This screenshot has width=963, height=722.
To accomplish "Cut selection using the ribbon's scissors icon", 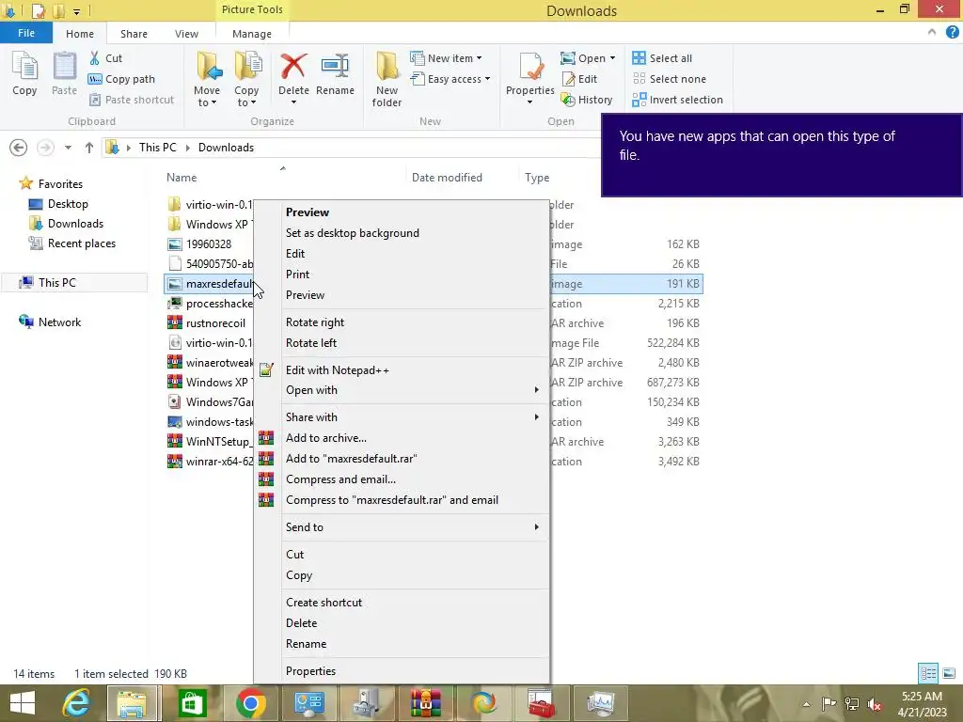I will 95,58.
